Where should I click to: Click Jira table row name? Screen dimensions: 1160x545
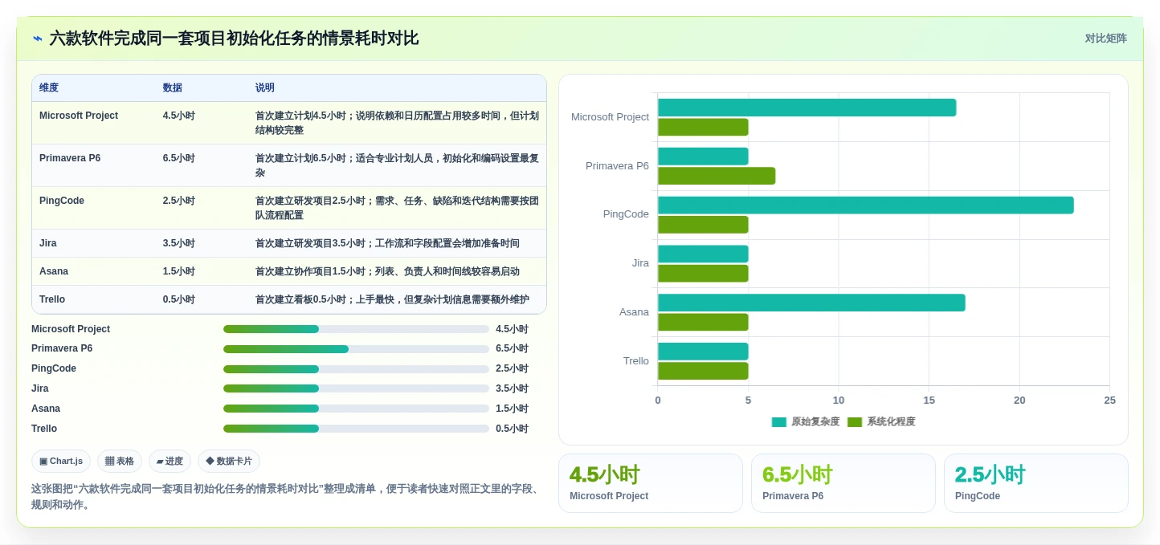click(x=48, y=243)
